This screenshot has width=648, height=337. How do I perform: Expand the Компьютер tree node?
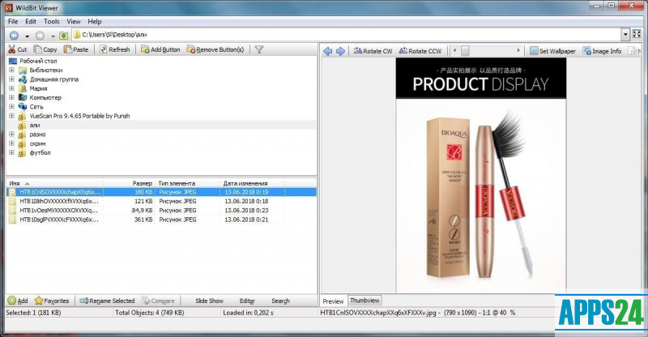(11, 97)
